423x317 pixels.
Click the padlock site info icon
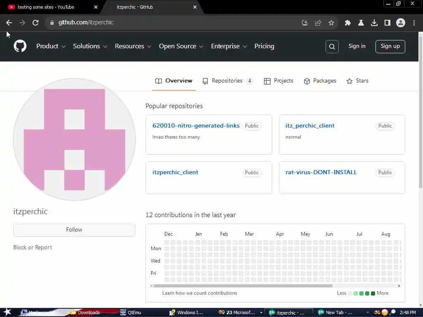(x=52, y=23)
